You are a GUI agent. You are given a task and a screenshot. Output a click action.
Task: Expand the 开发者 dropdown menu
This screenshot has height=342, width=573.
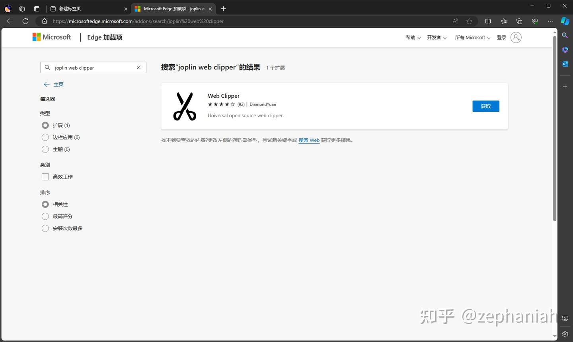tap(437, 37)
